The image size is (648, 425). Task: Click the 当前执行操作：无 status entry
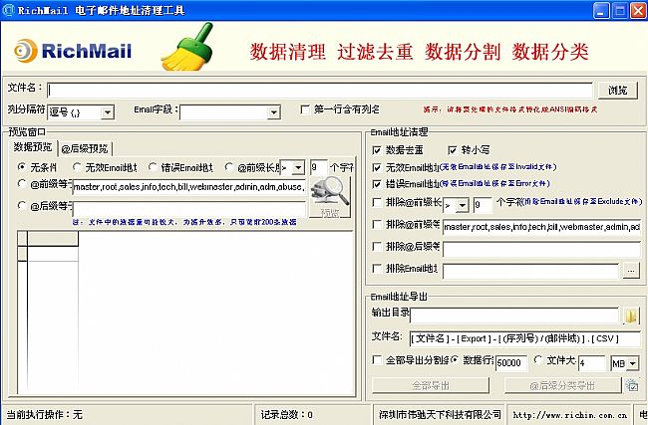(x=44, y=415)
